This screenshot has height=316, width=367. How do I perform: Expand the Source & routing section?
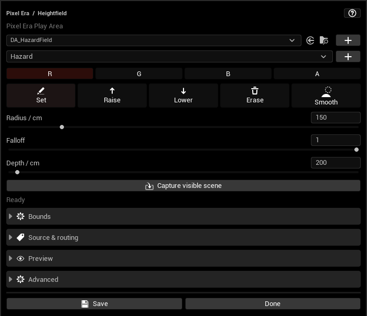point(183,237)
